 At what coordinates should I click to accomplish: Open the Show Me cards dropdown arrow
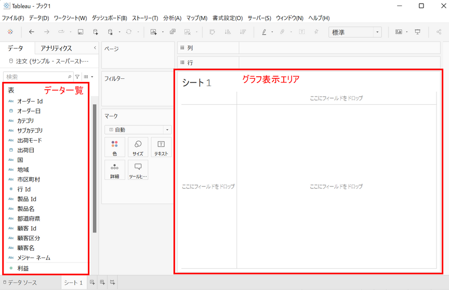point(407,32)
